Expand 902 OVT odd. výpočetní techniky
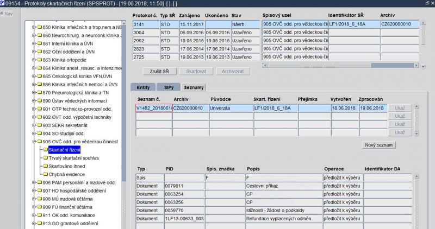Screen dimensions: 435x229 point(33,117)
